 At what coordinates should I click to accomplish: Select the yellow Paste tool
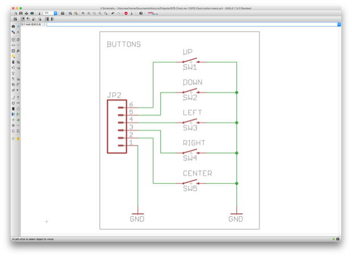(x=13, y=56)
